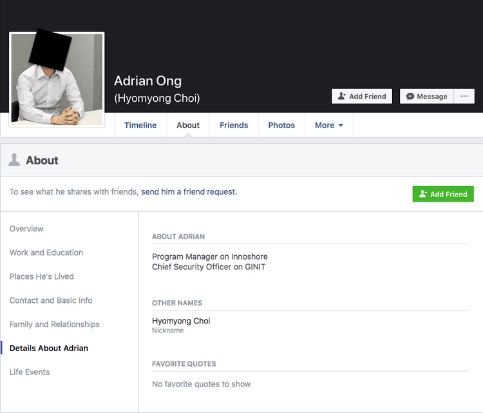483x413 pixels.
Task: Click the green Add Friend button
Action: 443,194
